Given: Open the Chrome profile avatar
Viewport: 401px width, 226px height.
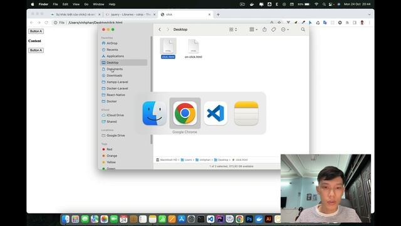Looking at the screenshot, I should pos(362,23).
